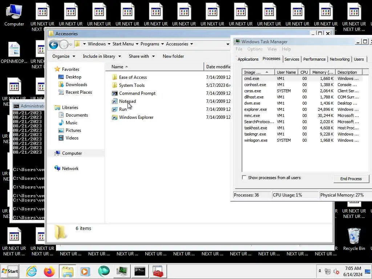The height and width of the screenshot is (279, 372).
Task: Click the Back arrow in Accessories window
Action: pos(54,44)
